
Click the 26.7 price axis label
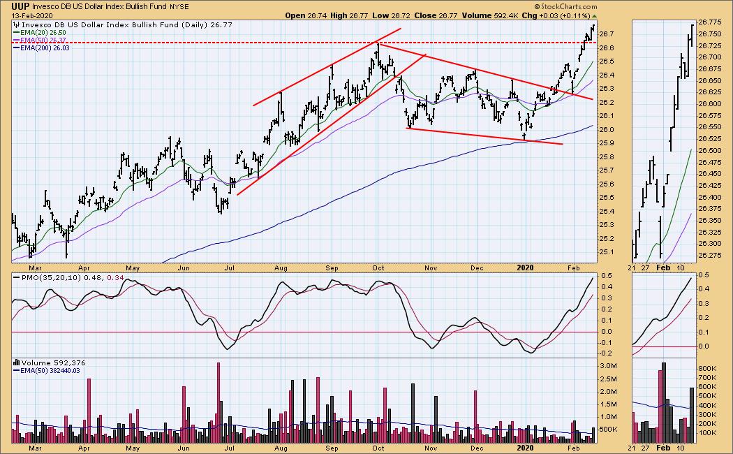click(607, 34)
